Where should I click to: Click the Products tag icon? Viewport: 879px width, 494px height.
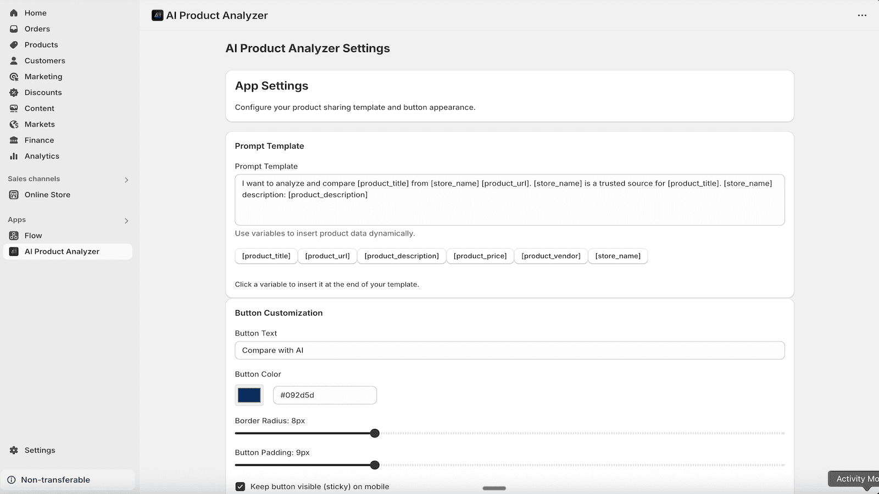click(14, 44)
